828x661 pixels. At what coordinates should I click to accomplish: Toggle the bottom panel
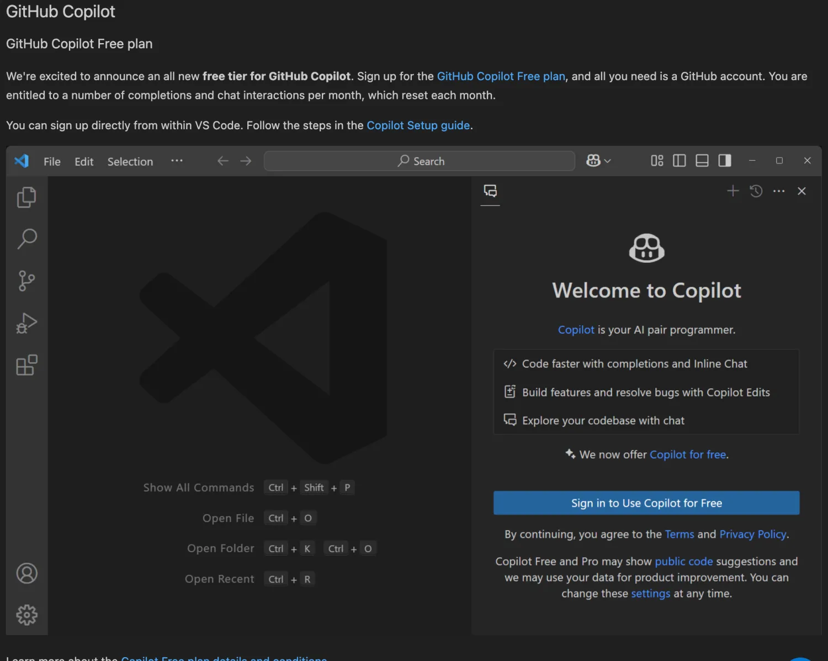(x=702, y=161)
